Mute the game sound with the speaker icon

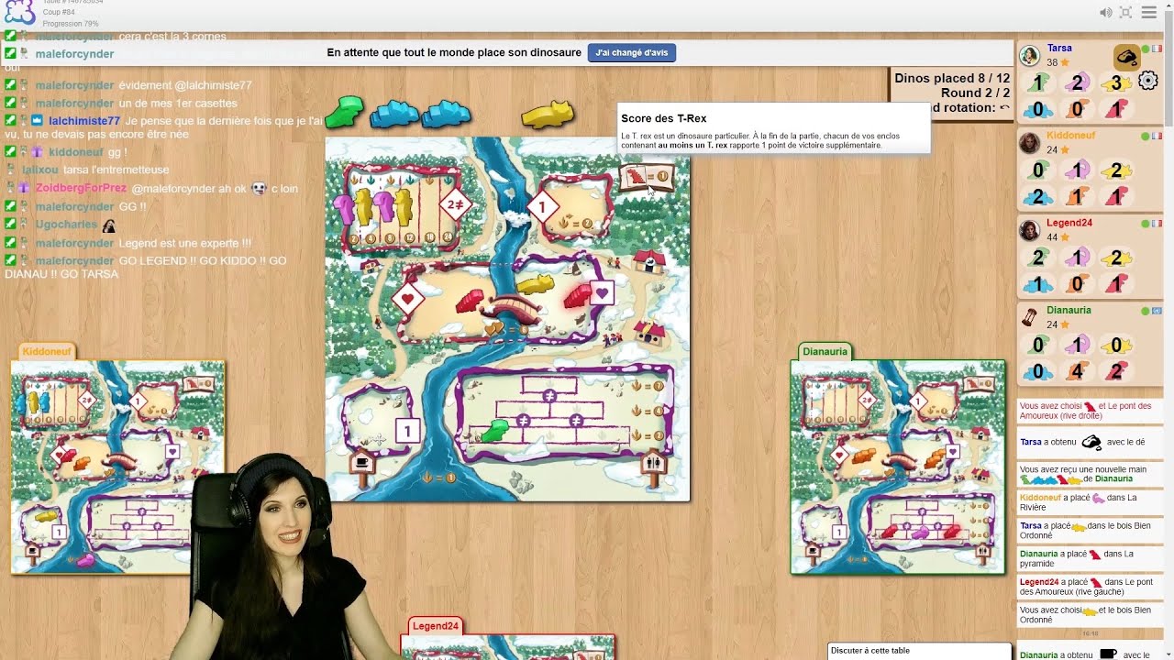[x=1105, y=12]
